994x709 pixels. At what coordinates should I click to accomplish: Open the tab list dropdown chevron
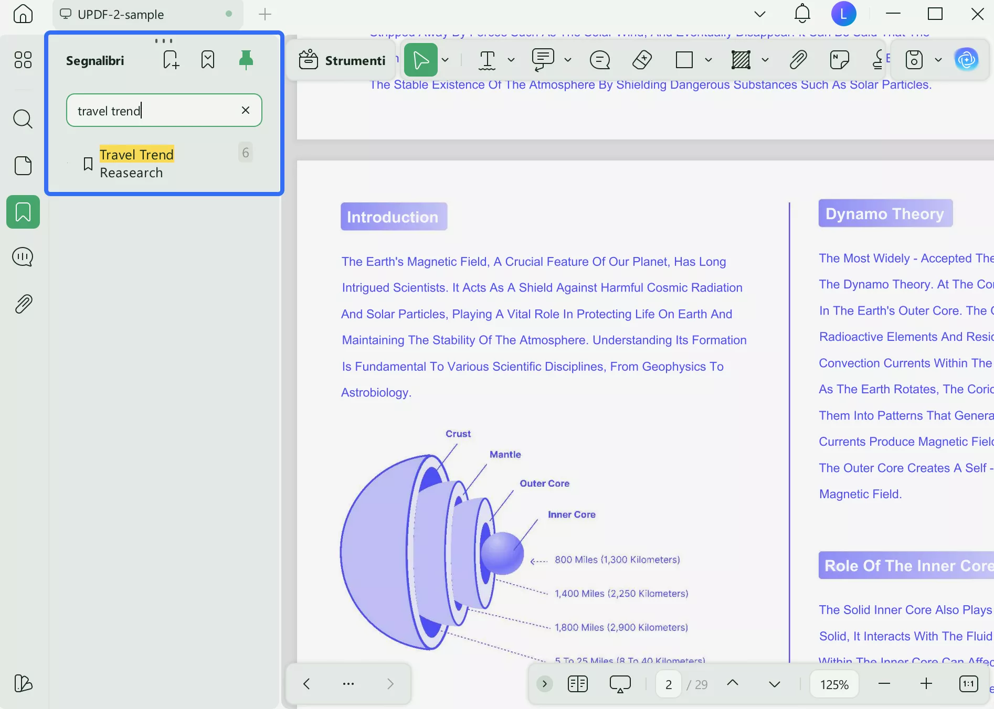click(x=759, y=14)
